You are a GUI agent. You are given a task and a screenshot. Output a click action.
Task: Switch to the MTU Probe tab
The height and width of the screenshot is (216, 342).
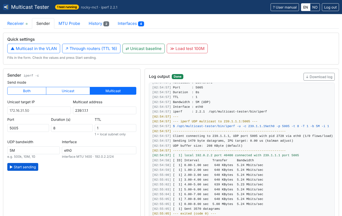pyautogui.click(x=69, y=23)
